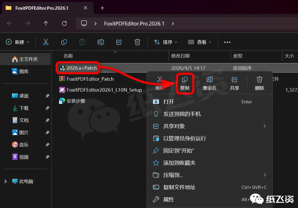Choose 复制文件地址 from context menu
This screenshot has height=208, width=298.
click(209, 187)
